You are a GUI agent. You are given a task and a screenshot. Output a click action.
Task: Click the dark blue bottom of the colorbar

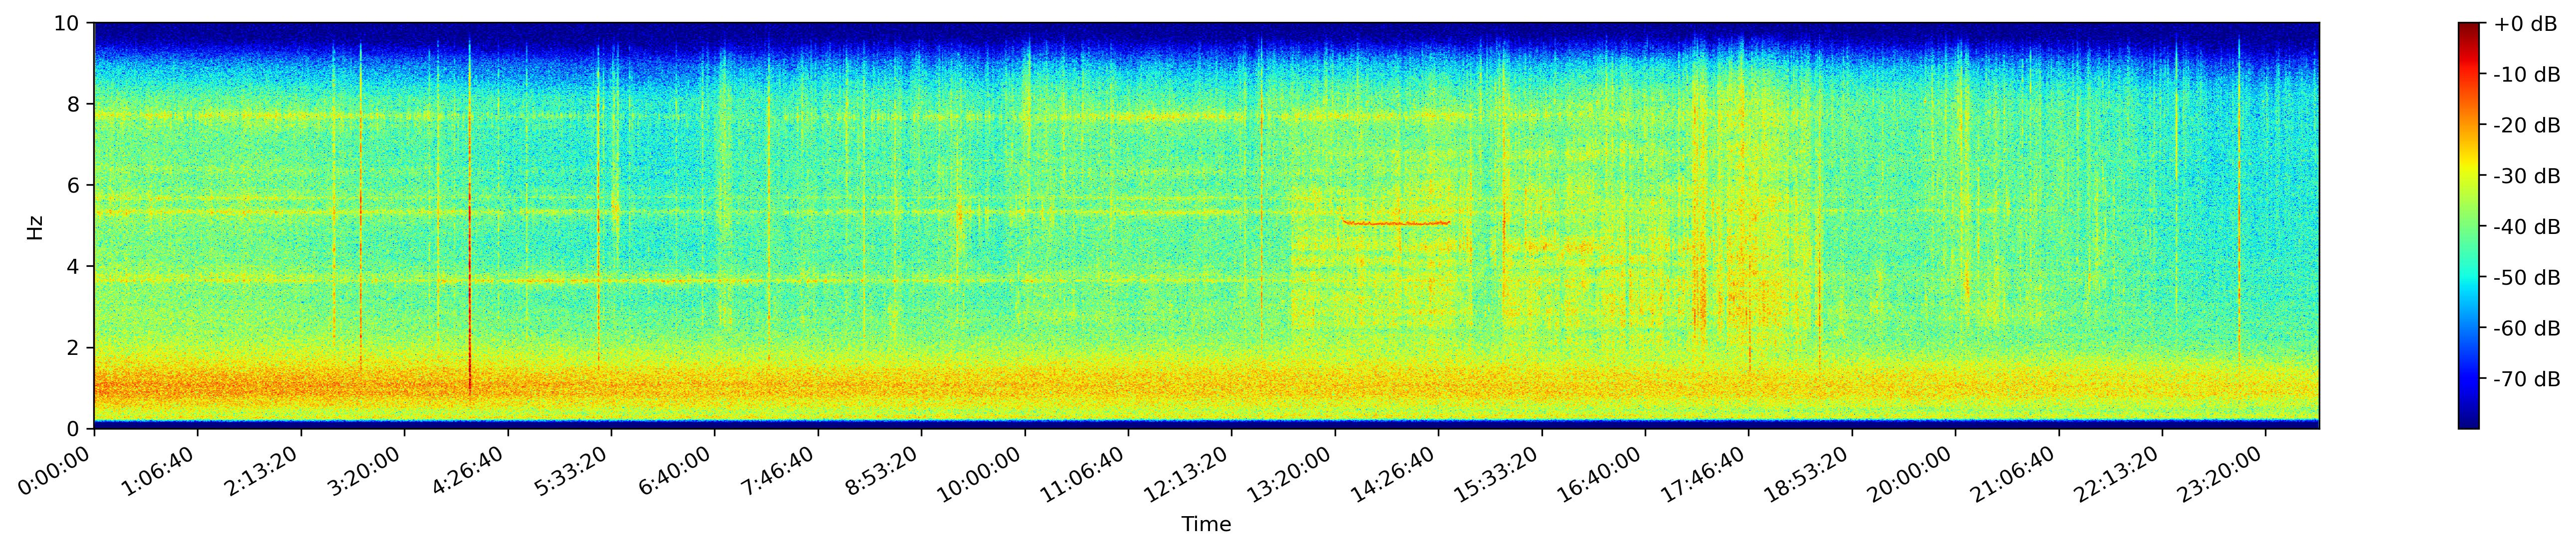pyautogui.click(x=2469, y=421)
